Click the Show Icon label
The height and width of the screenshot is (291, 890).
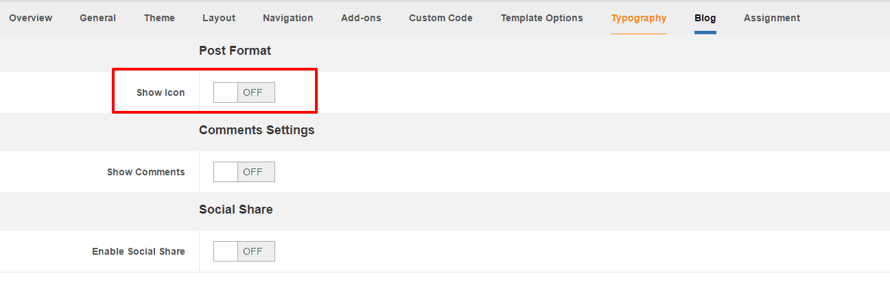coord(161,92)
